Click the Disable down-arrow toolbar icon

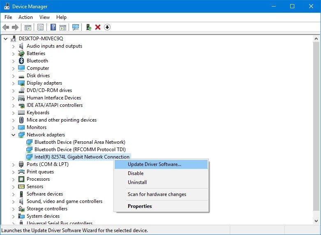(x=107, y=28)
